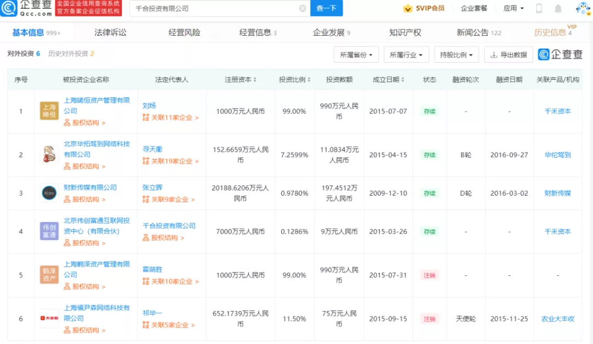This screenshot has width=593, height=344.
Task: Switch to the 经营风险 tab
Action: point(184,32)
